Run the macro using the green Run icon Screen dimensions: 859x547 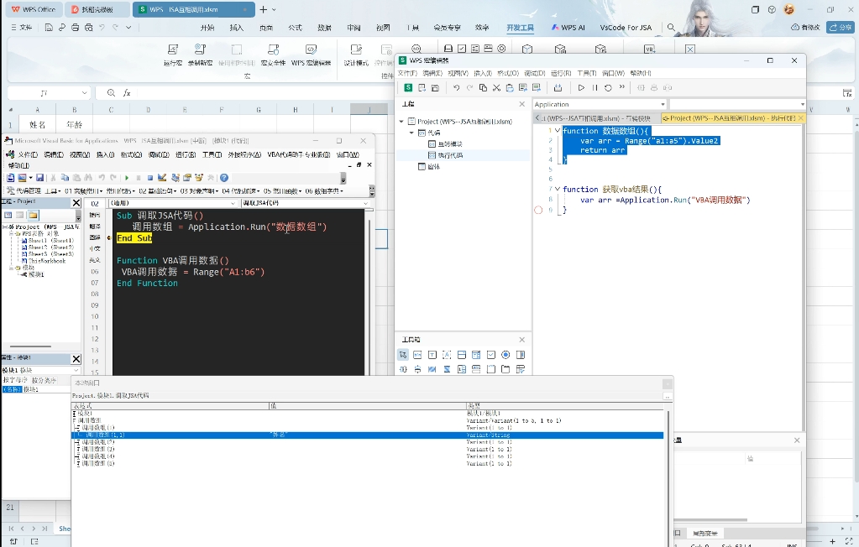coord(127,178)
